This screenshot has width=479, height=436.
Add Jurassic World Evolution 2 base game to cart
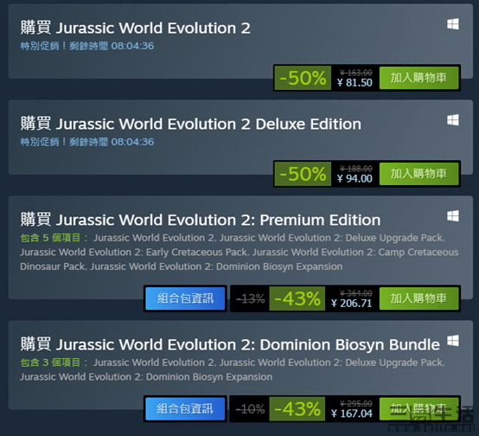(x=418, y=78)
